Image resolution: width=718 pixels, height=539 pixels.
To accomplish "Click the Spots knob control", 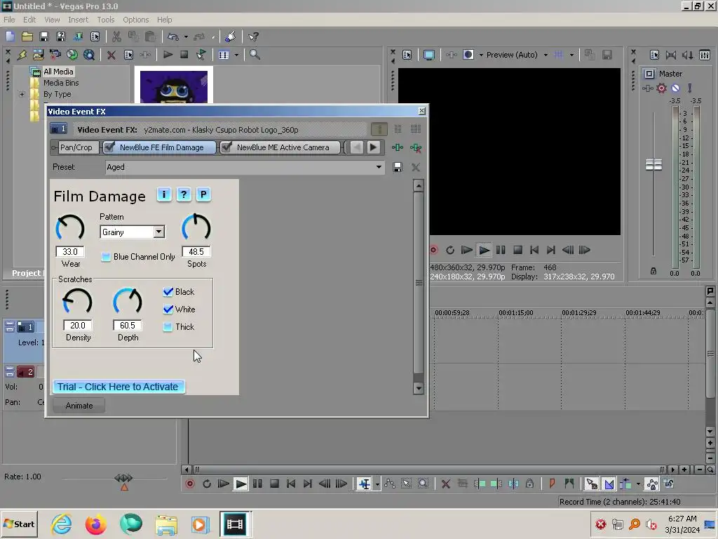I will 196,227.
